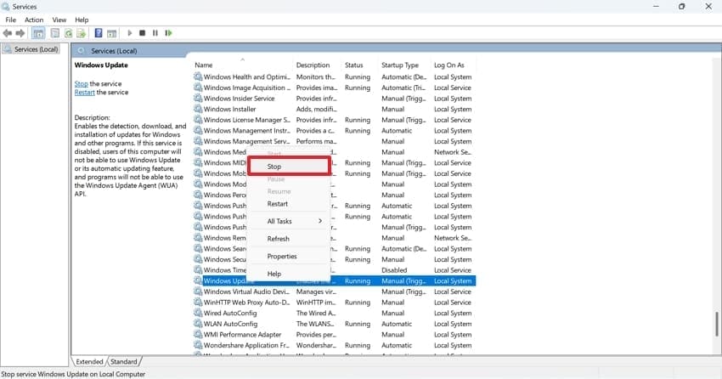Click gear icon of Windows Installer row
This screenshot has height=379, width=722.
[x=198, y=109]
